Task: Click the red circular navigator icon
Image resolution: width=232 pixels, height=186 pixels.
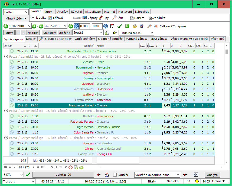Action: point(71,167)
